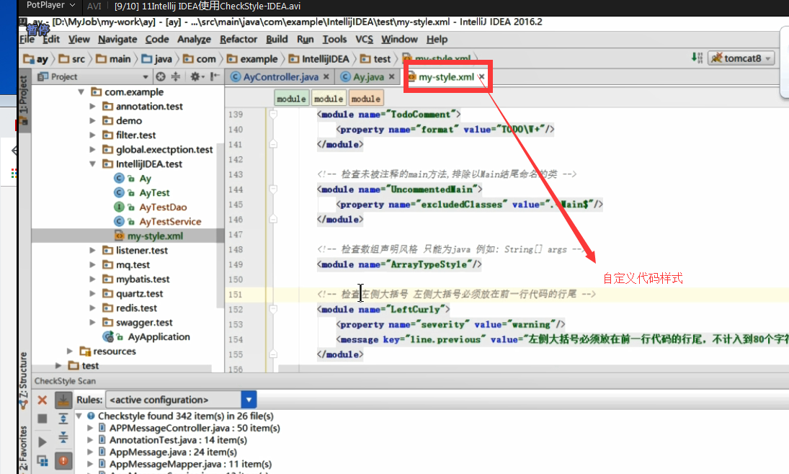Collapse the IntellijIDEA.test package
Viewport: 789px width, 474px height.
tap(92, 164)
